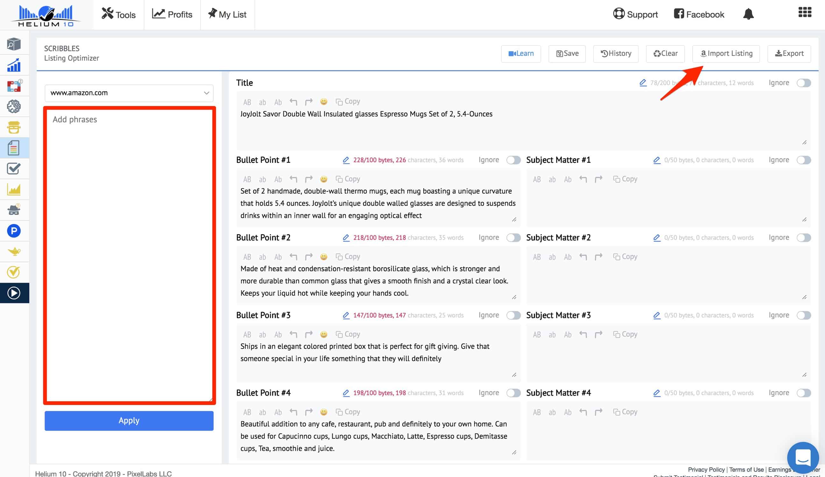Viewport: 825px width, 477px height.
Task: Apply capitalize Ab in Bullet Point #4
Action: click(x=278, y=412)
